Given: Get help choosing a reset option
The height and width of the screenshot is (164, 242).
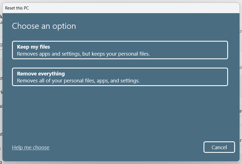Looking at the screenshot, I should click(31, 148).
